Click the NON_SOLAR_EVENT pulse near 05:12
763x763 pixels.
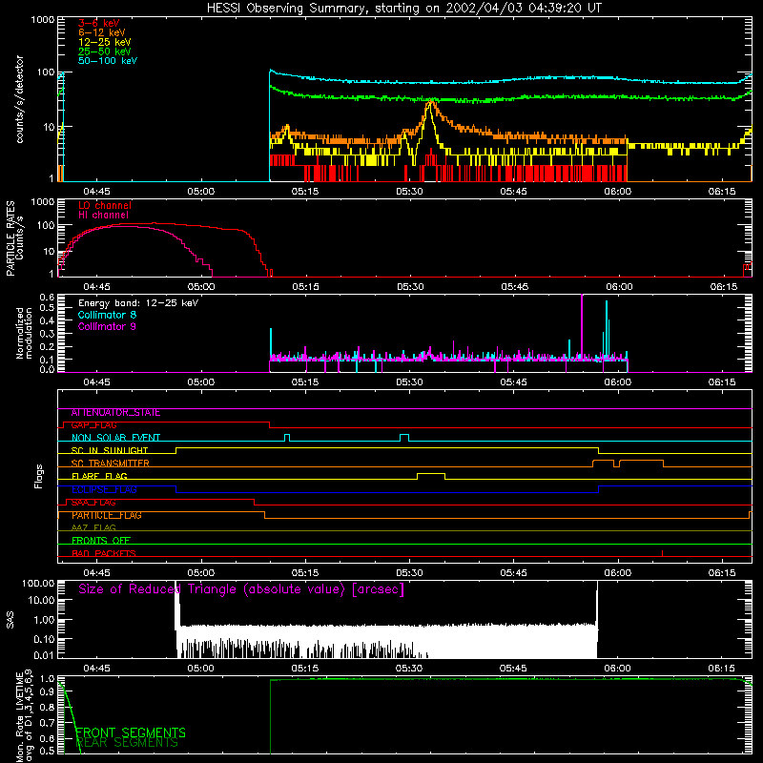point(287,438)
